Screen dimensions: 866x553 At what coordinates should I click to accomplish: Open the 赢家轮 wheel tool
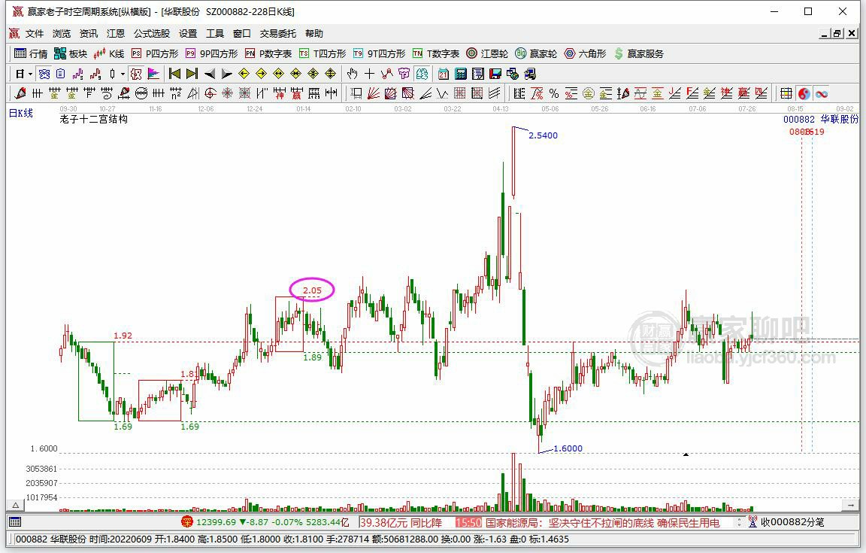point(536,53)
